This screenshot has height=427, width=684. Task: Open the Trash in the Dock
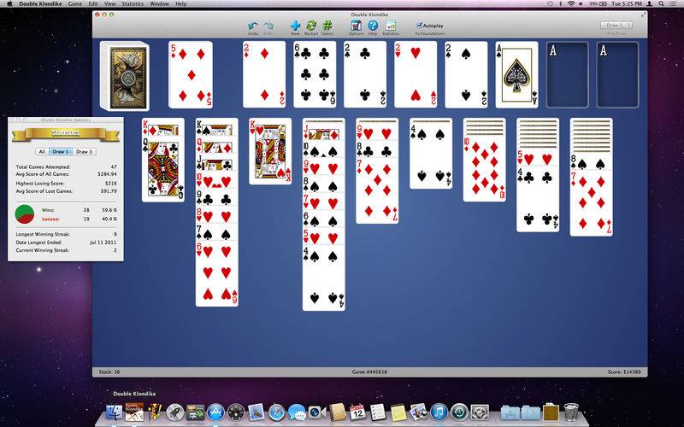[x=571, y=412]
